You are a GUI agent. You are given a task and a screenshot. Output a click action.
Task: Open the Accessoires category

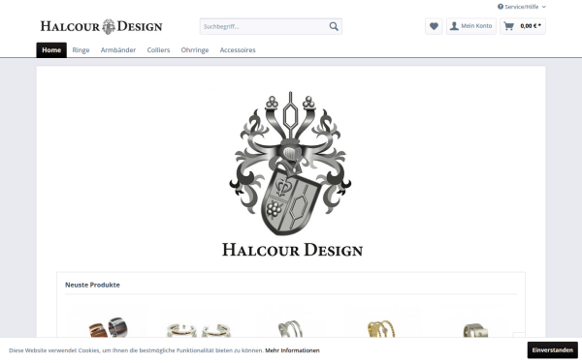coord(238,50)
